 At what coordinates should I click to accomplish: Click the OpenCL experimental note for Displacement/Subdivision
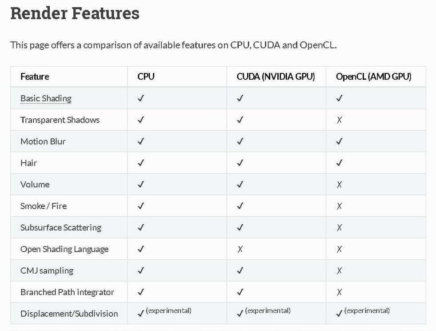click(x=367, y=311)
